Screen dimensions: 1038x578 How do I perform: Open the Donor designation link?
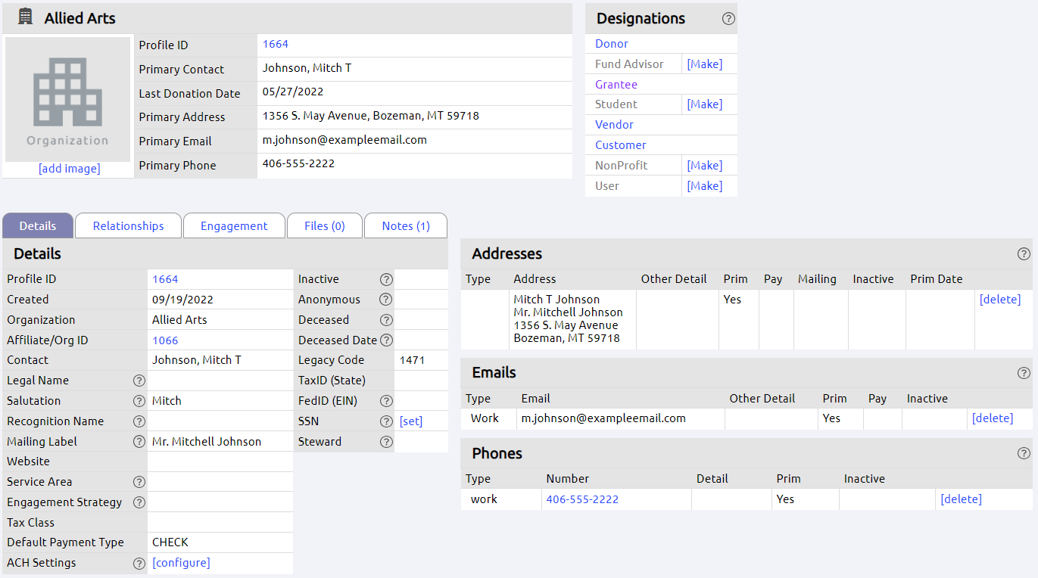pos(611,43)
